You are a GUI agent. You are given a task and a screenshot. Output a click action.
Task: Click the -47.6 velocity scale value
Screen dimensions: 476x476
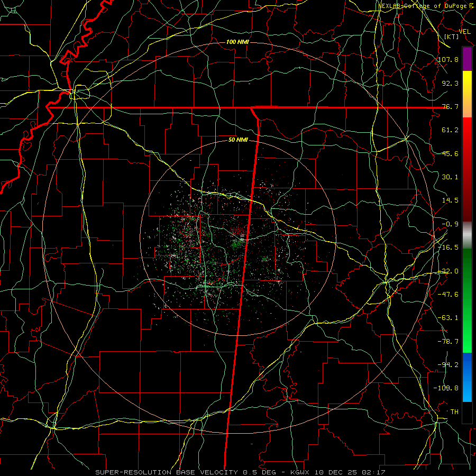click(x=448, y=295)
